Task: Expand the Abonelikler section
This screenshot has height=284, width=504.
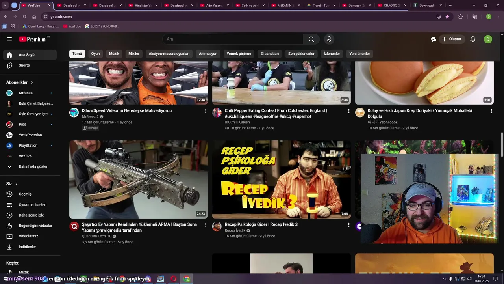Action: 20,82
